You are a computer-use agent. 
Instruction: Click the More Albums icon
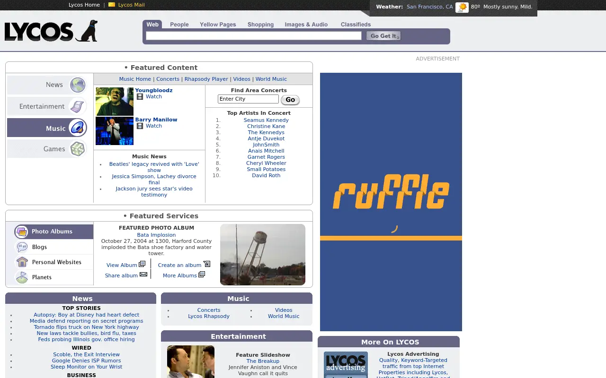pyautogui.click(x=202, y=275)
